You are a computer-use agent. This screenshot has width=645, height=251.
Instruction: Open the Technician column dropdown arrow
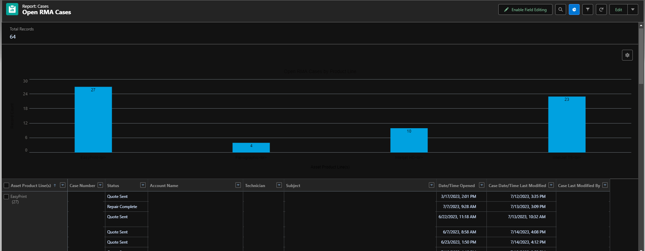pyautogui.click(x=279, y=185)
